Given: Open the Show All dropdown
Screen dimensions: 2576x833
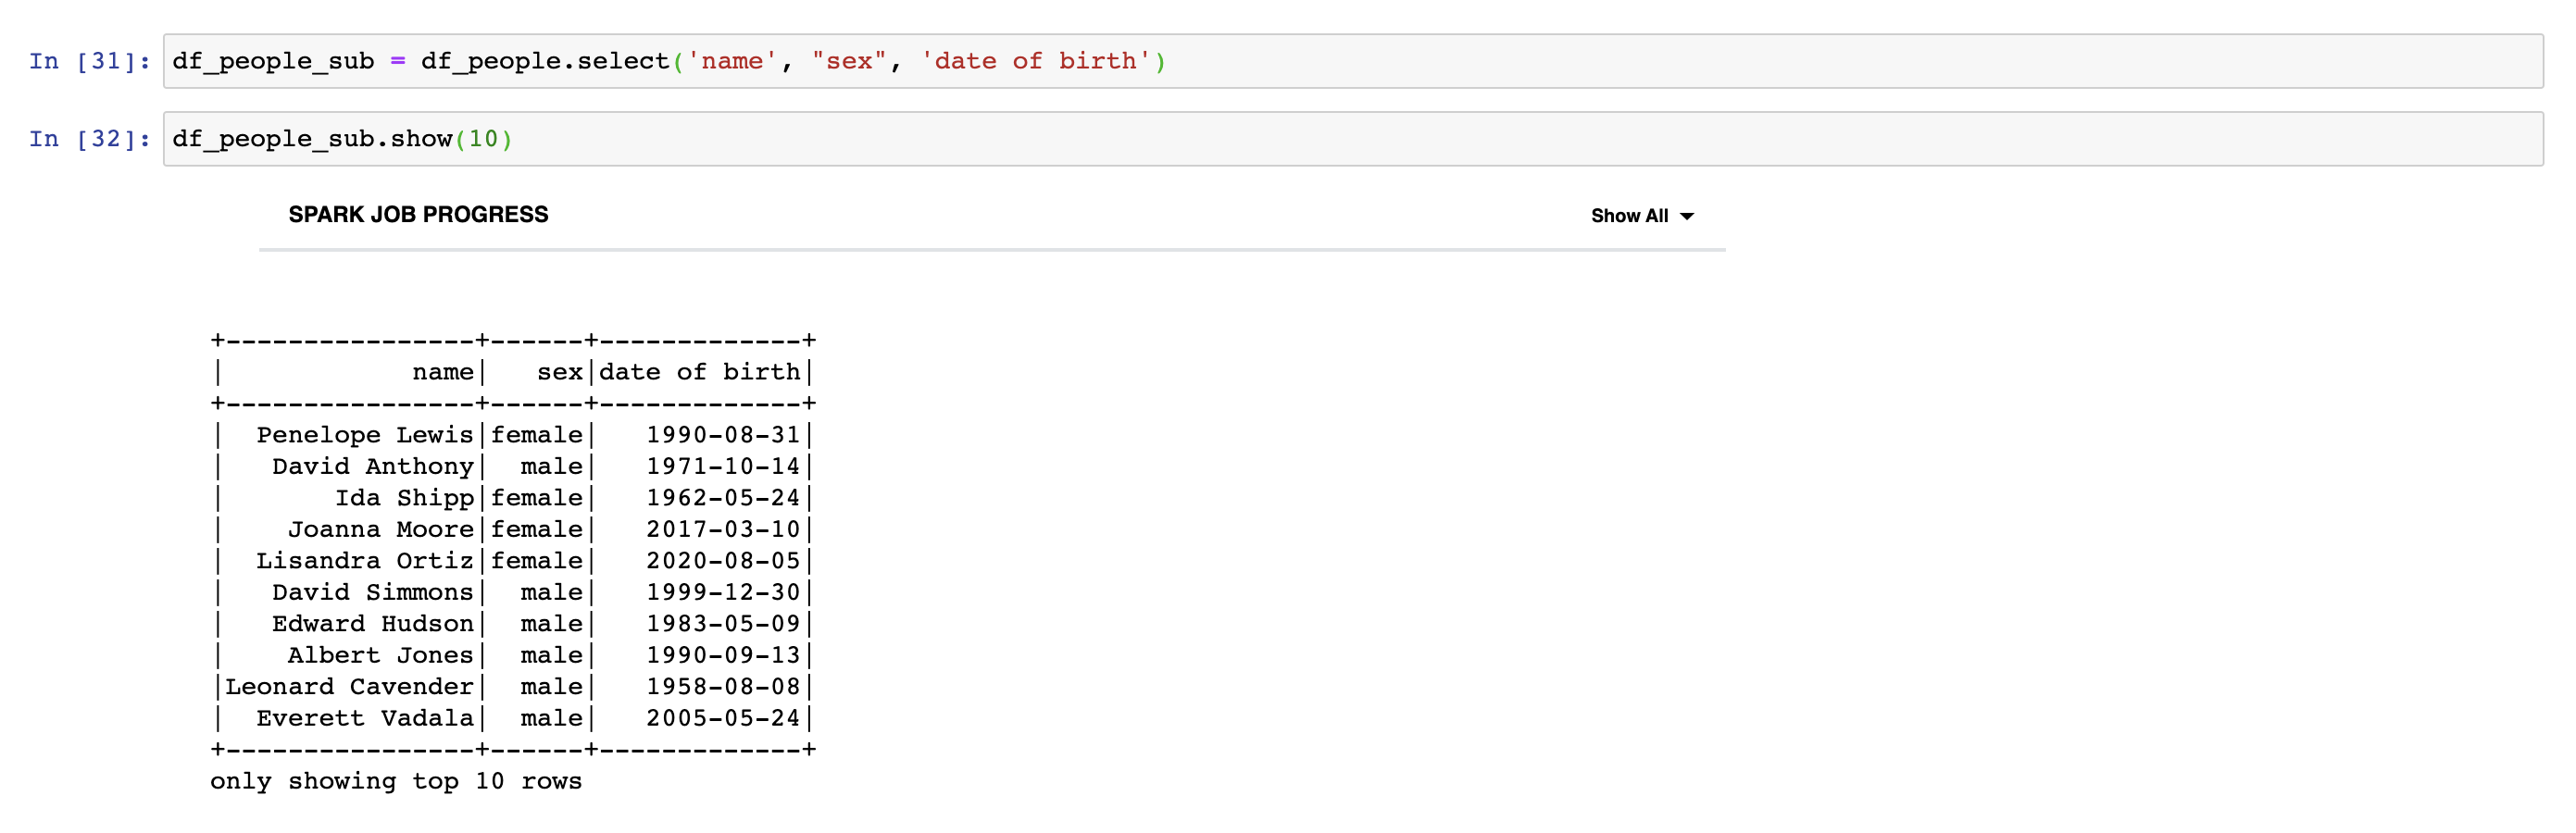Looking at the screenshot, I should pos(1641,216).
